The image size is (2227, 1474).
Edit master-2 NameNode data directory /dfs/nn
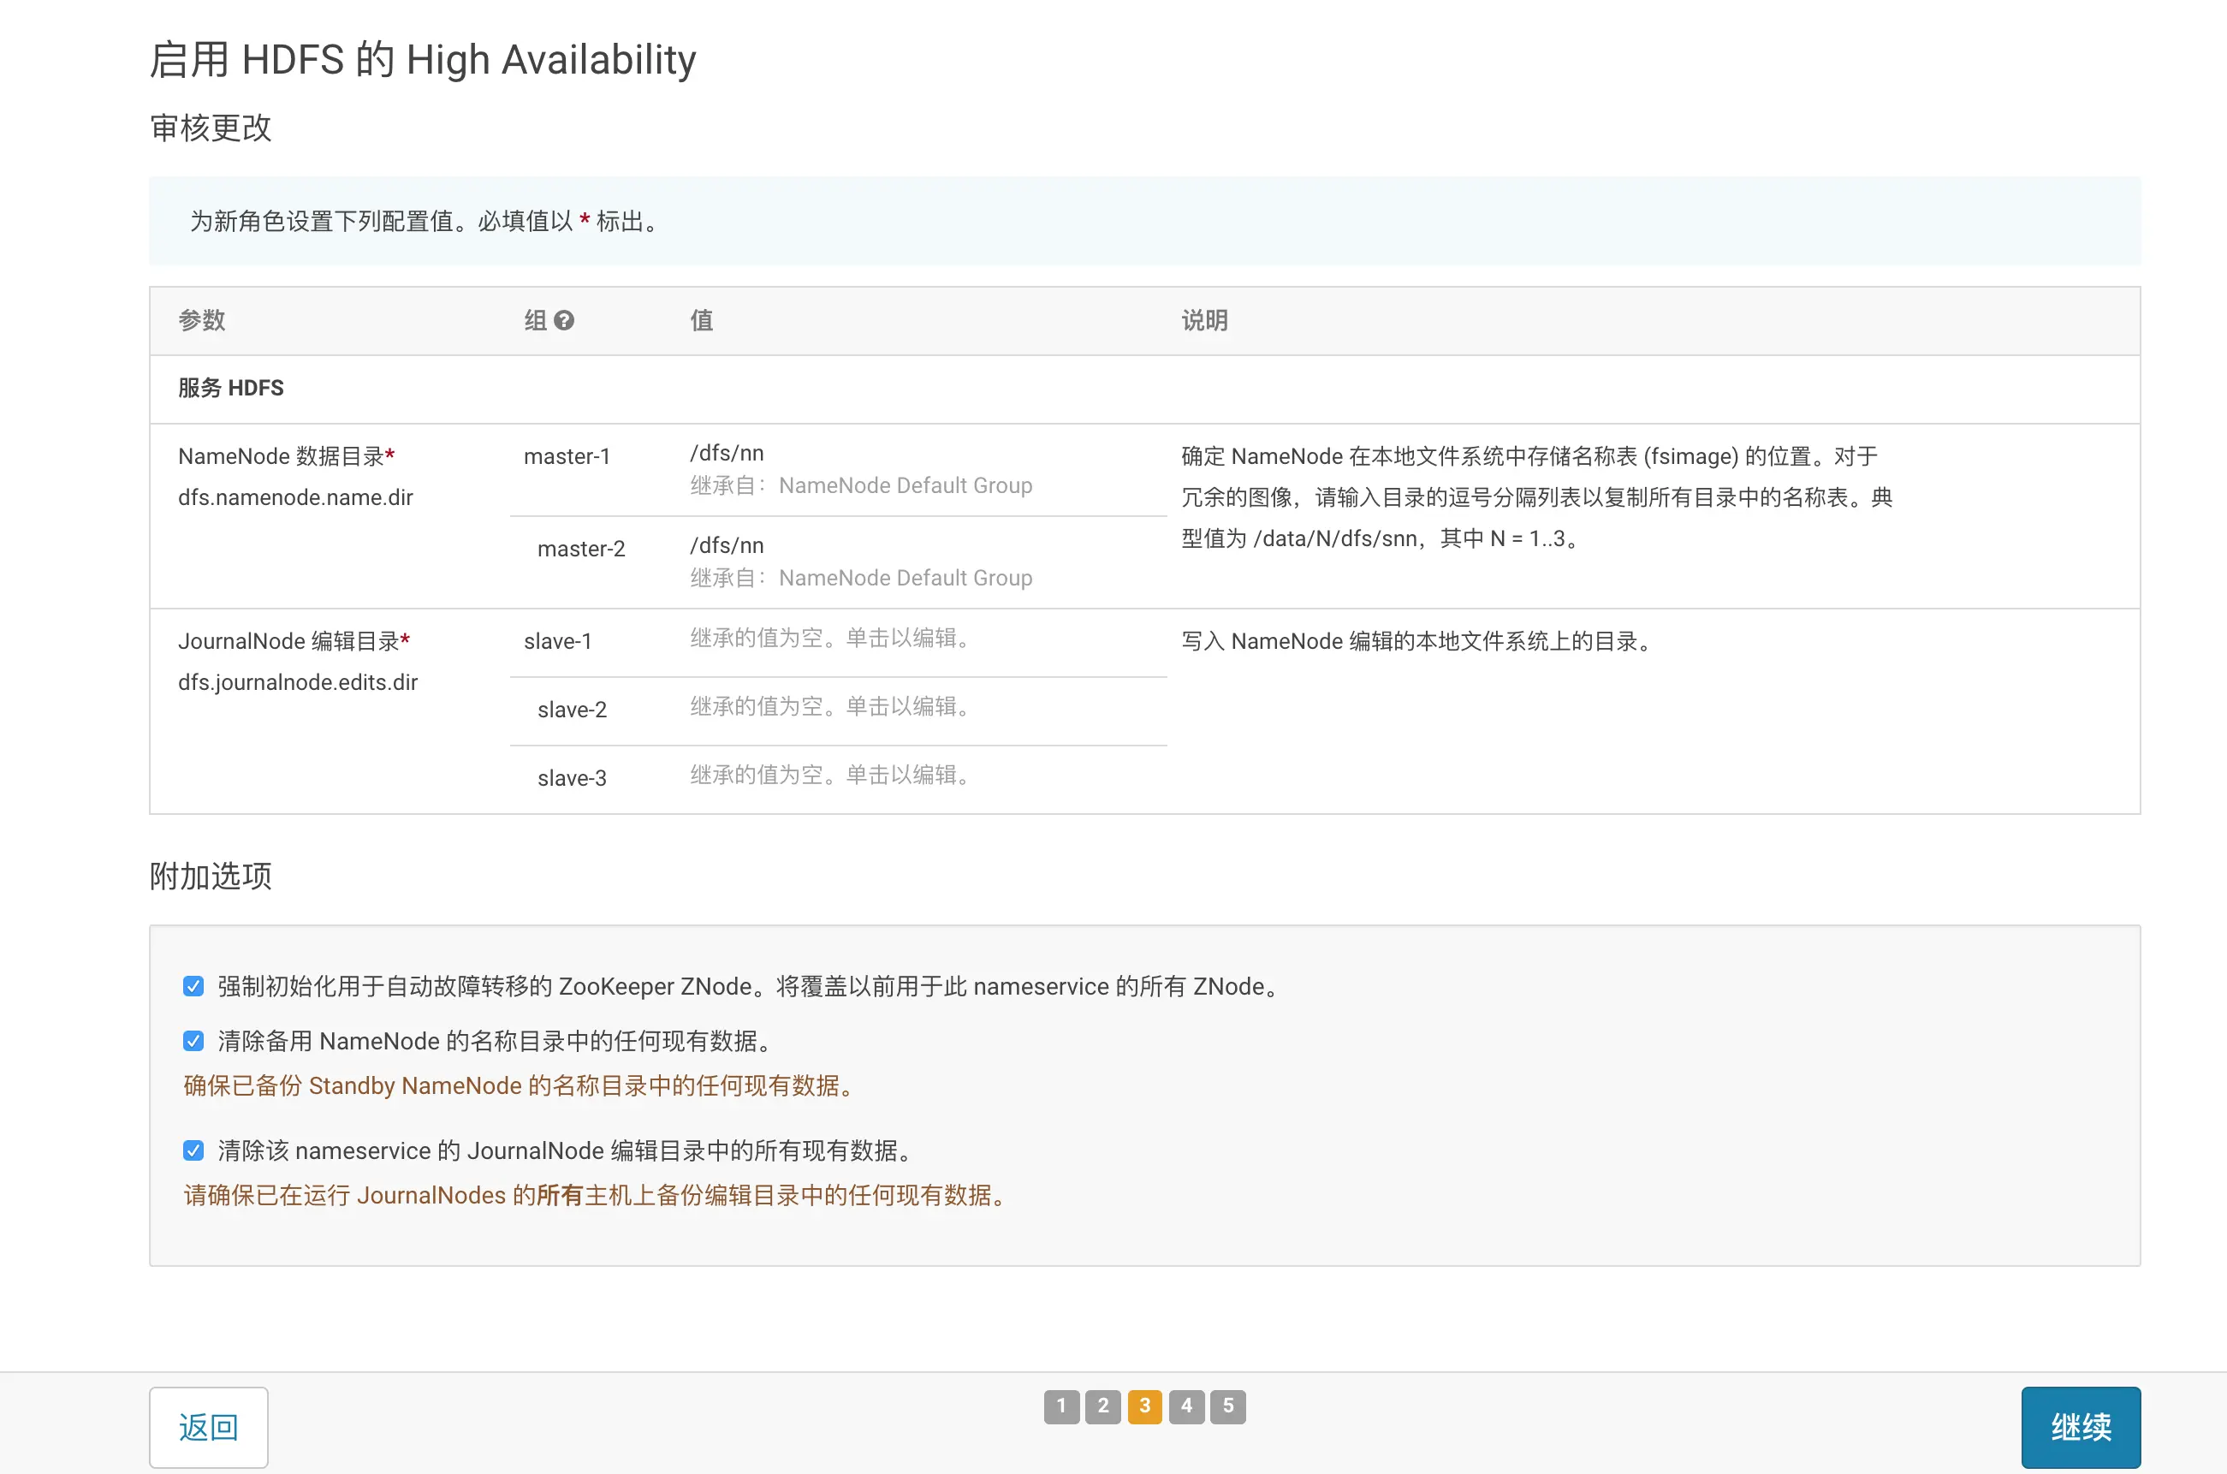tap(727, 546)
